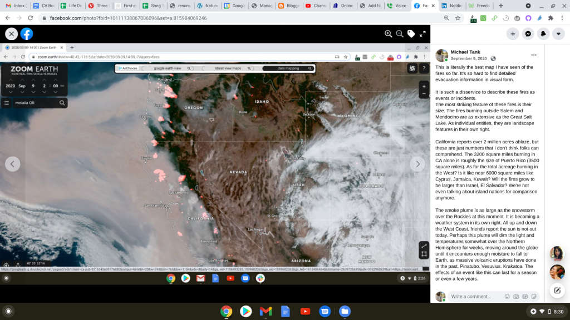Screen dimensions: 570x320
Task: Add a GIF to the comment
Action: point(524,297)
